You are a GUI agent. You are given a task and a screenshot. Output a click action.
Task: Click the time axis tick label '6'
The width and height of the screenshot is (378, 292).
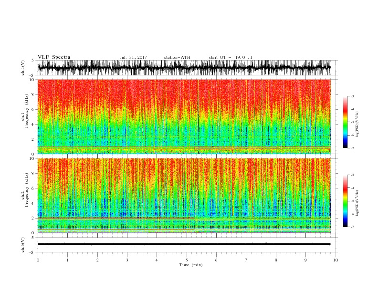[216, 260]
